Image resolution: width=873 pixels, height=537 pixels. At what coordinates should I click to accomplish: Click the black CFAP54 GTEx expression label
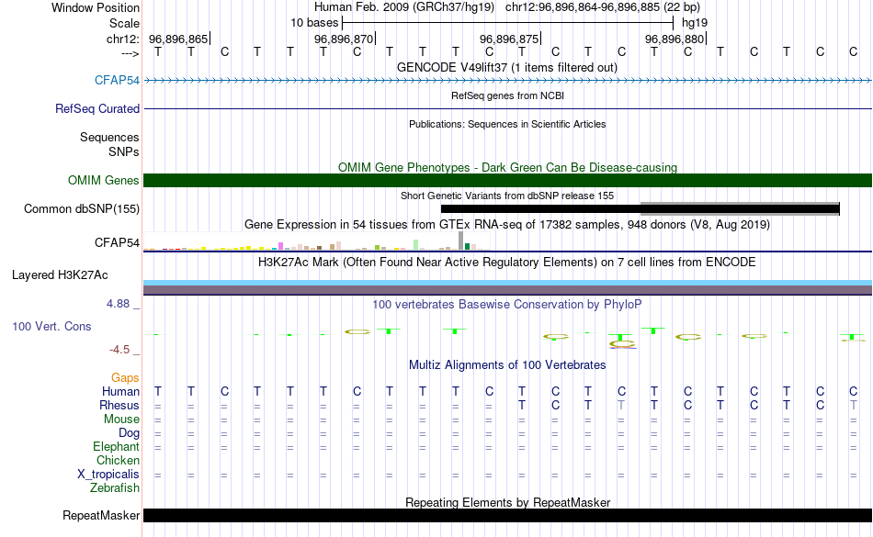117,242
